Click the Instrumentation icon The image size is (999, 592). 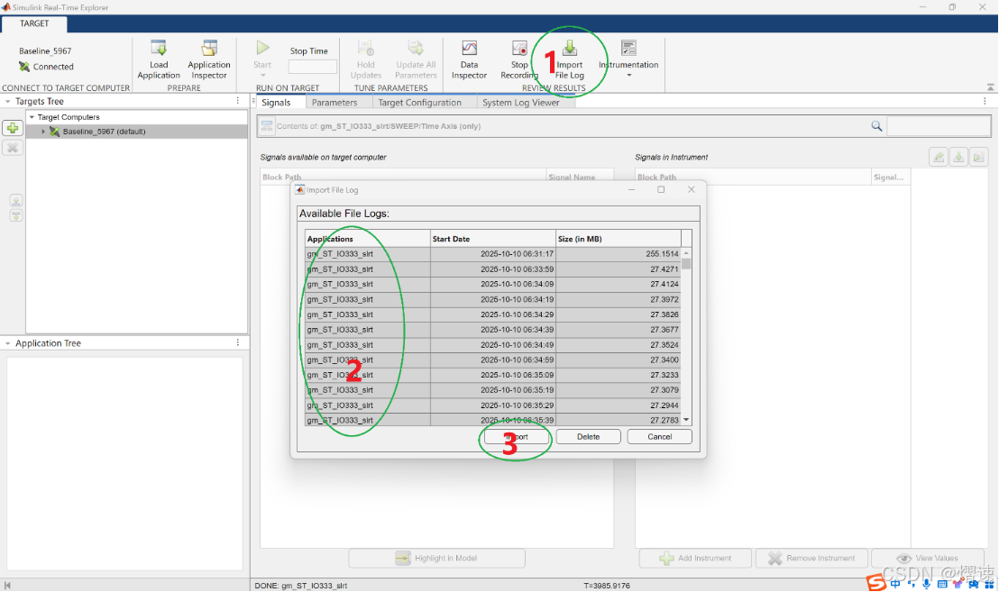[x=628, y=49]
